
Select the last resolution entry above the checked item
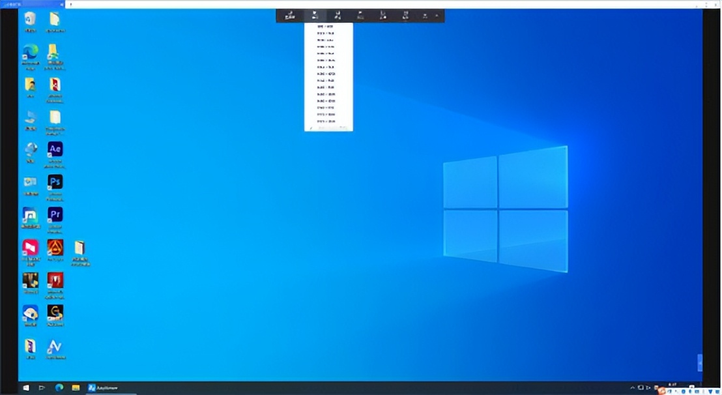pos(326,121)
